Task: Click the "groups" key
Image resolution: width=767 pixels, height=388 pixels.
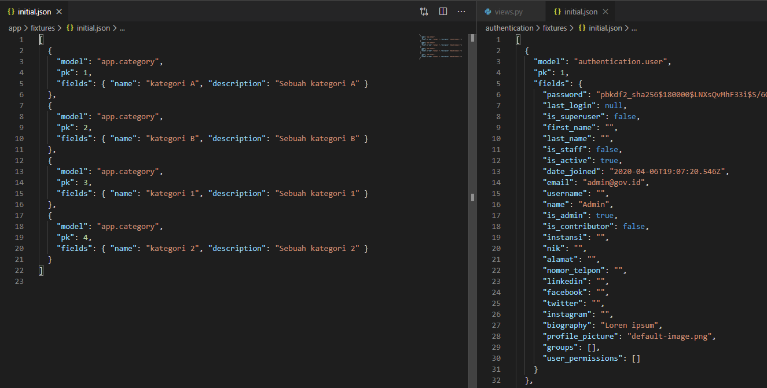Action: pos(560,348)
